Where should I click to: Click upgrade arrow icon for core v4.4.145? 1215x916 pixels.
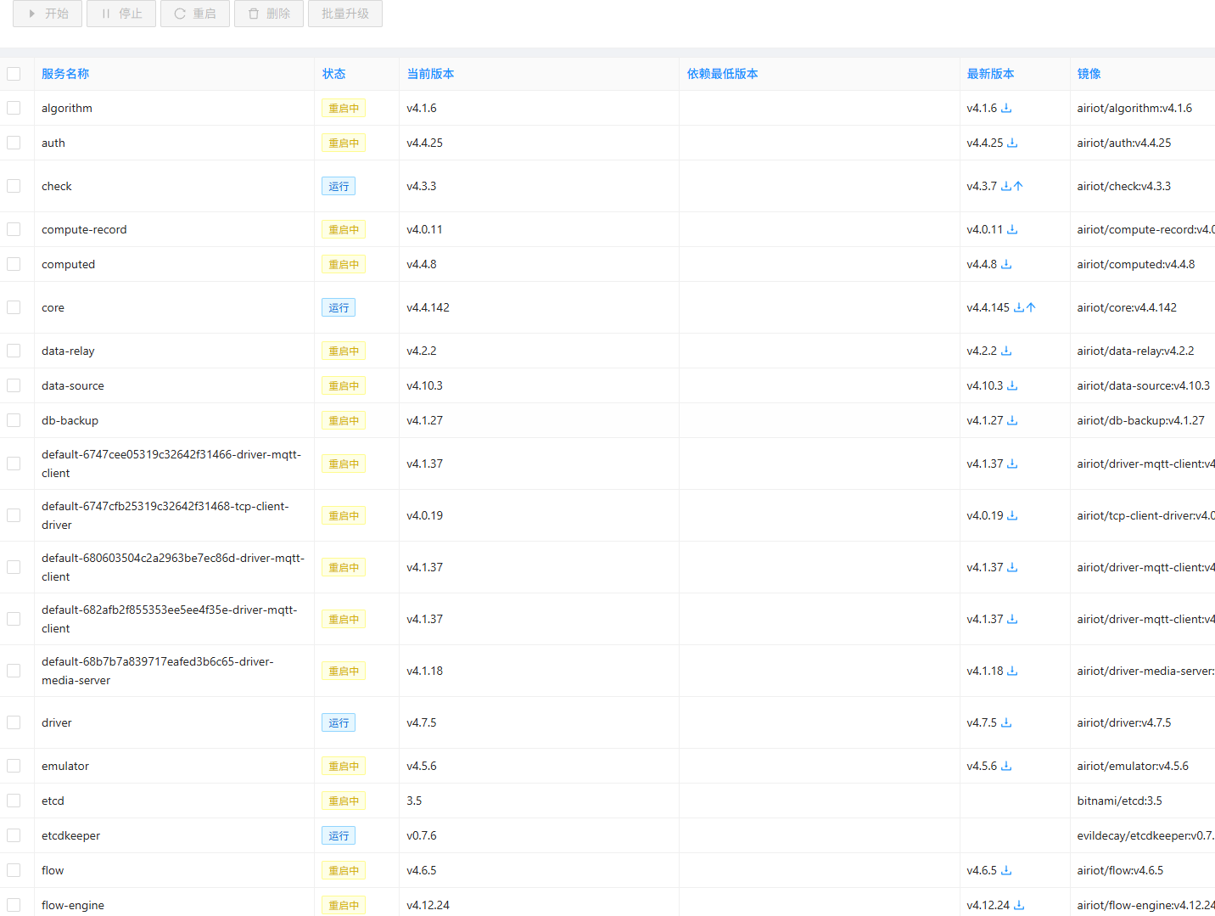[1031, 307]
